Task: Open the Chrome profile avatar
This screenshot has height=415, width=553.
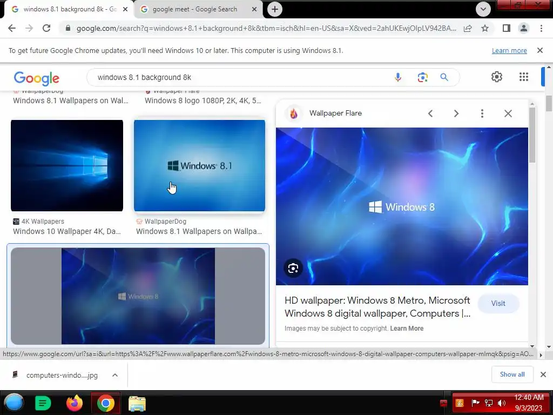Action: [x=524, y=28]
